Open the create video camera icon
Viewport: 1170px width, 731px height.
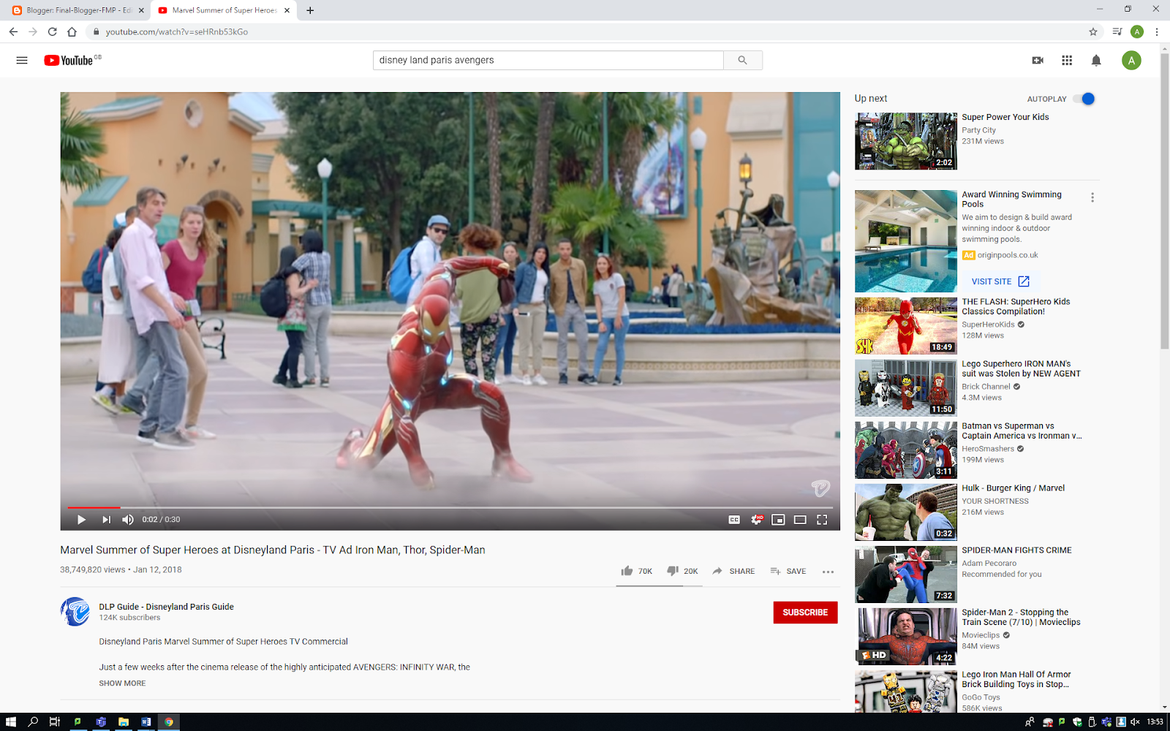pyautogui.click(x=1038, y=61)
